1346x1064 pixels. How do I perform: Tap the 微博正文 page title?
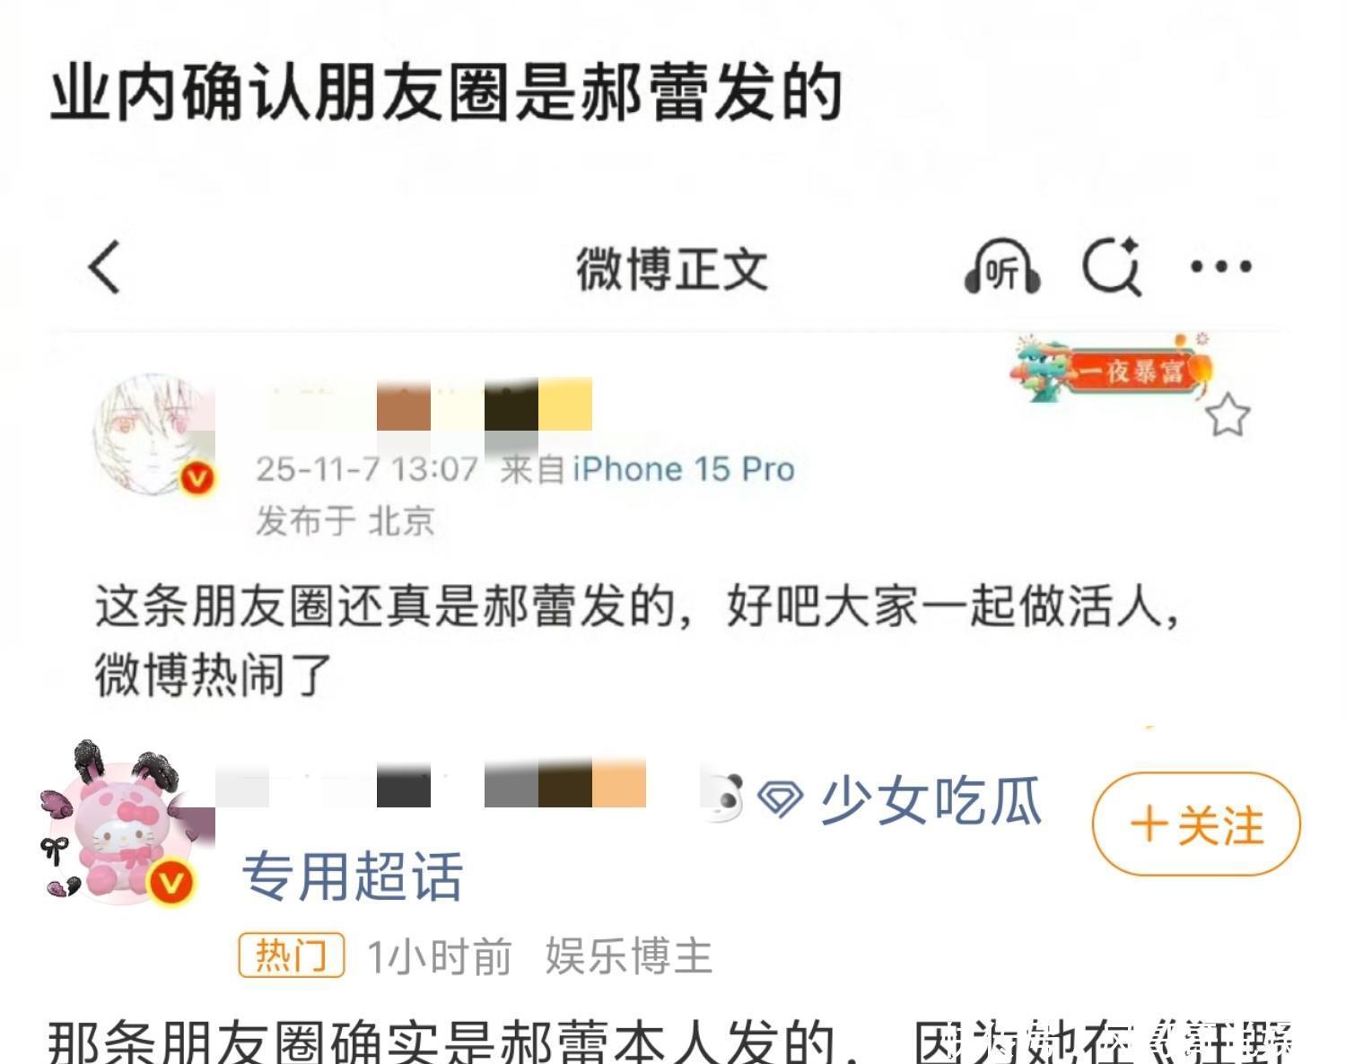pos(672,268)
